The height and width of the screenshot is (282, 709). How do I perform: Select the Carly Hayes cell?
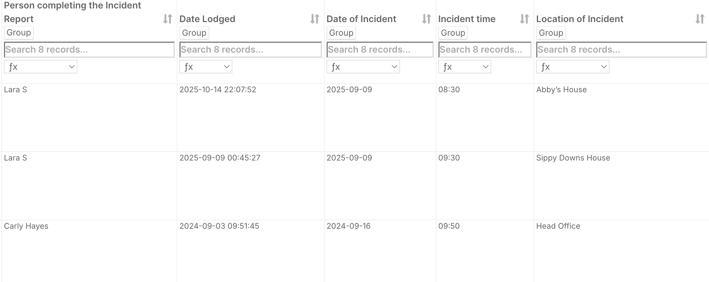(x=26, y=226)
